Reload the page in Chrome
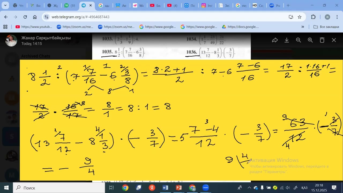 [25, 17]
